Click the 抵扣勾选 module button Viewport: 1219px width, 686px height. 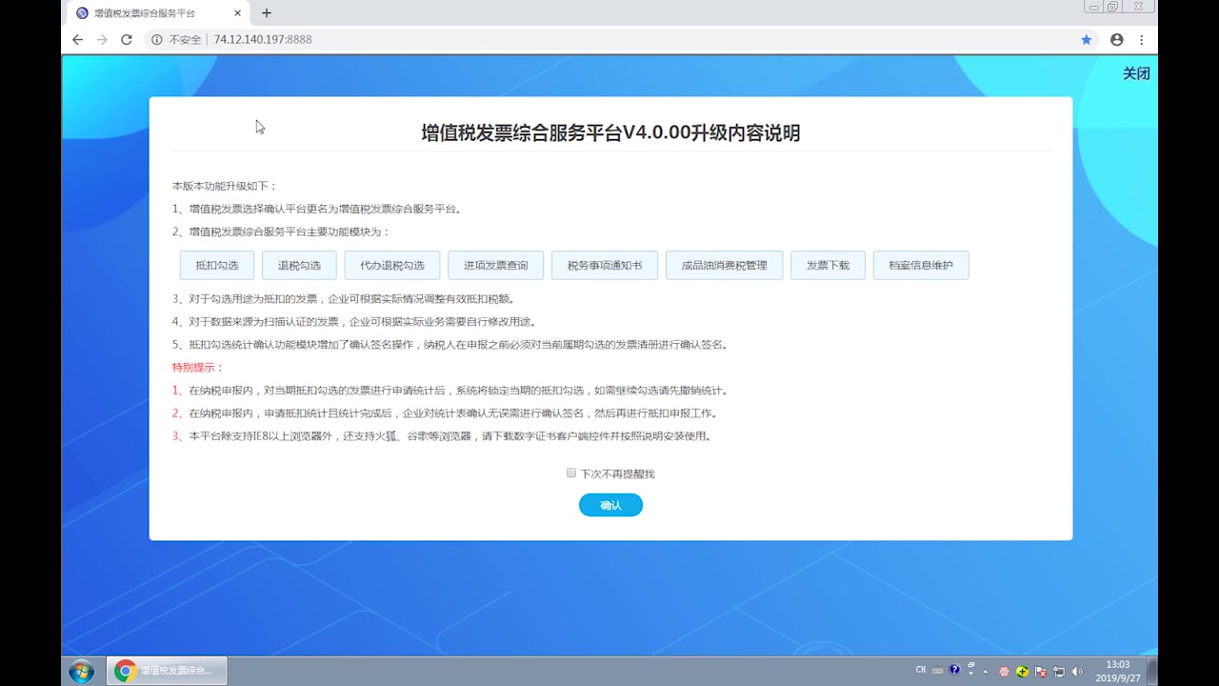[x=217, y=265]
